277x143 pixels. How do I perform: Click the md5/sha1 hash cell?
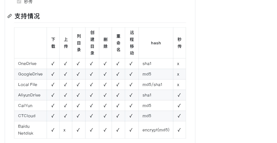click(152, 85)
